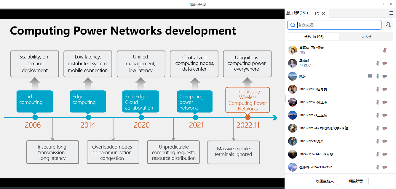Viewport: 396px width, 189px height.
Task: Click the Ubiquitous/Wireless Computing Power Networks box
Action: (248, 100)
